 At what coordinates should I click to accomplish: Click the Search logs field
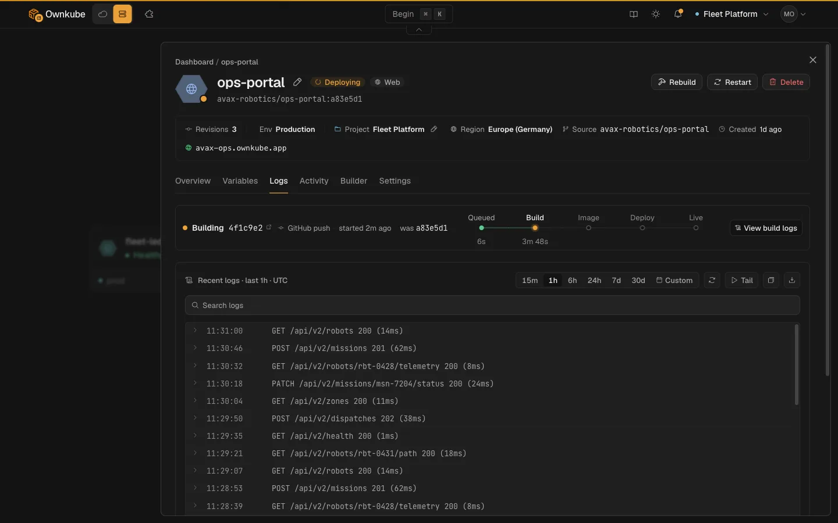point(492,305)
